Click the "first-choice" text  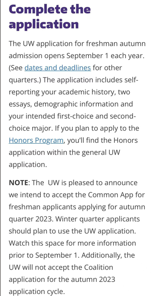[75, 116]
